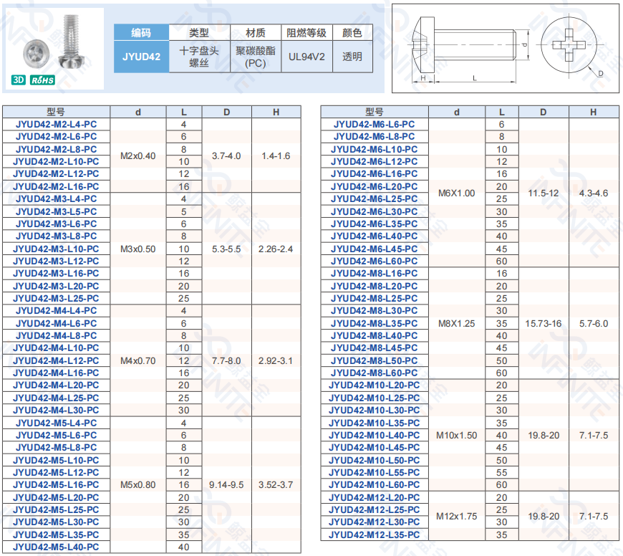The height and width of the screenshot is (556, 623).
Task: Click the RoHS compliance badge
Action: 42,81
